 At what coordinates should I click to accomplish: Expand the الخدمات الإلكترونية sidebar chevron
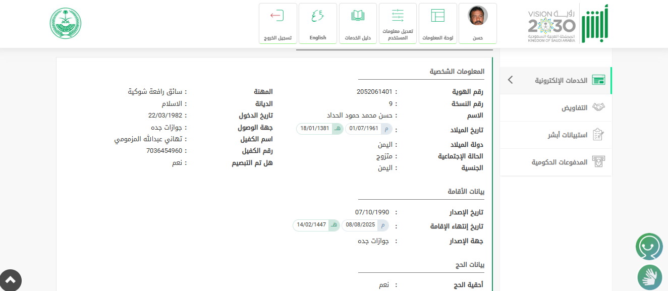coord(510,80)
